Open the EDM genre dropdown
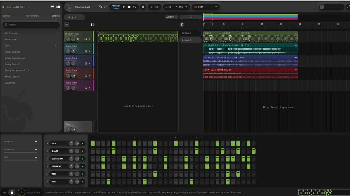Viewport: 350px width, 196px height. tap(206, 7)
